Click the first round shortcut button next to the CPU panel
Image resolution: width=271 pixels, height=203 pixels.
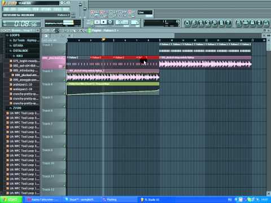coord(187,23)
